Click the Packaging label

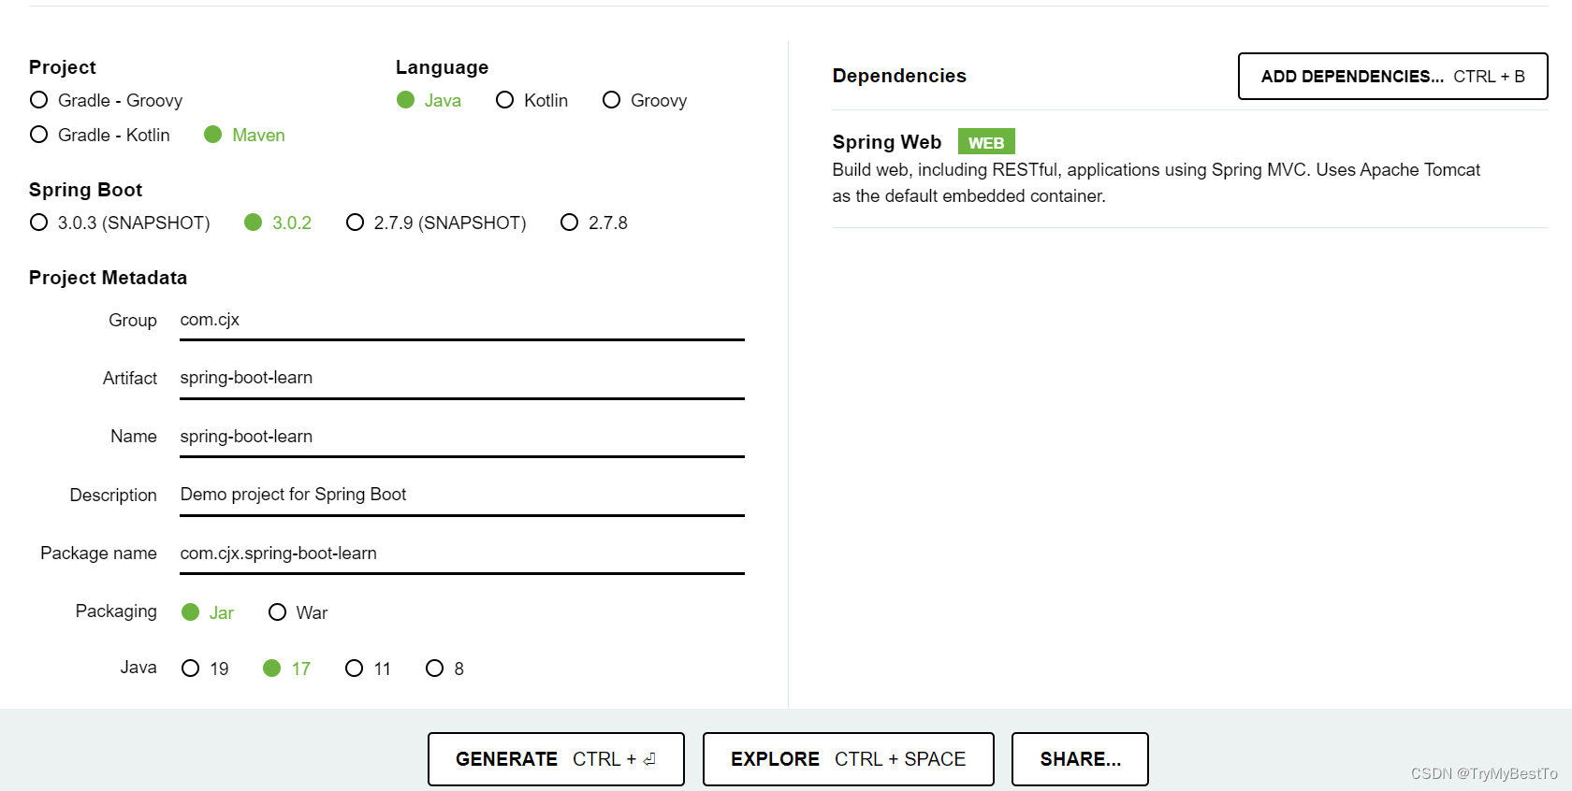tap(116, 611)
